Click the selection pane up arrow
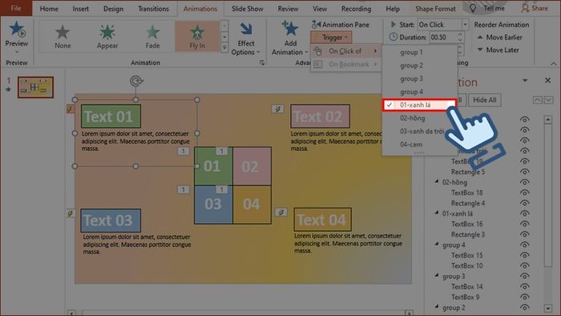Image resolution: width=561 pixels, height=316 pixels. pos(538,100)
